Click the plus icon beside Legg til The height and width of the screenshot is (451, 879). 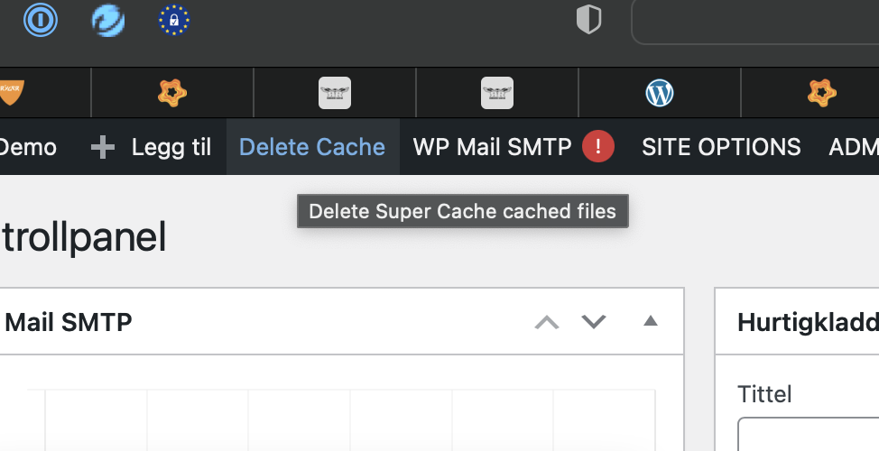point(103,147)
